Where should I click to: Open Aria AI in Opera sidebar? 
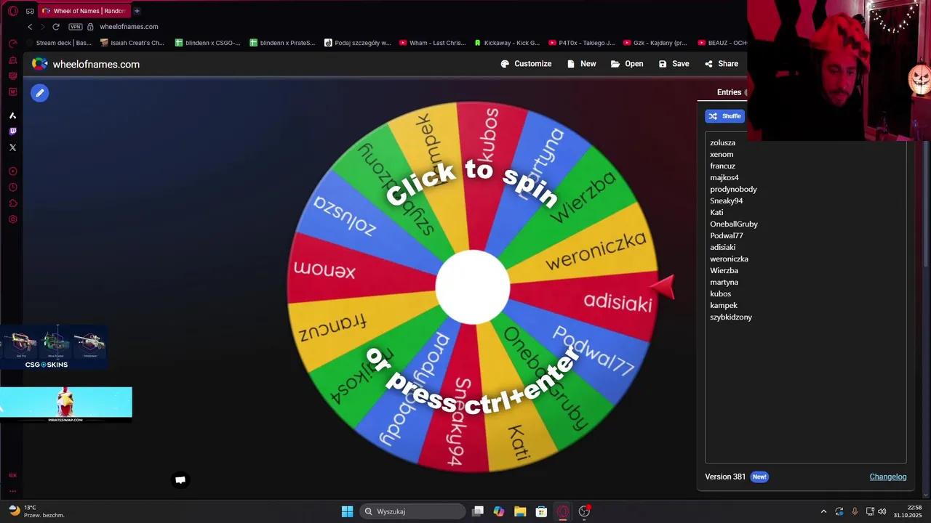pos(12,115)
